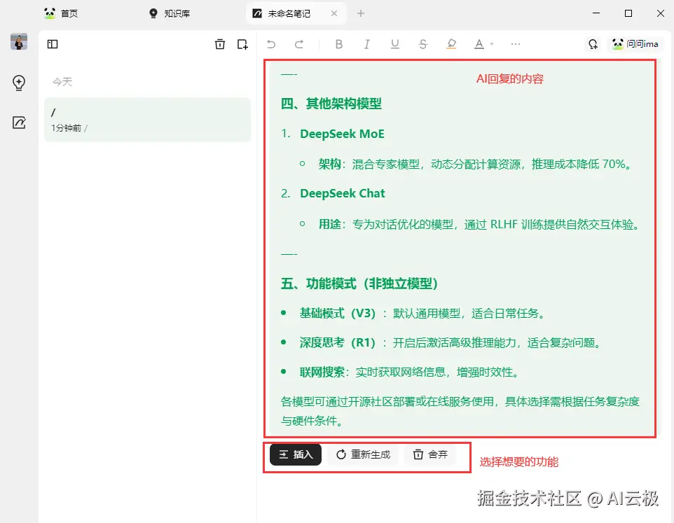This screenshot has width=674, height=523.
Task: Toggle italic formatting
Action: (x=366, y=44)
